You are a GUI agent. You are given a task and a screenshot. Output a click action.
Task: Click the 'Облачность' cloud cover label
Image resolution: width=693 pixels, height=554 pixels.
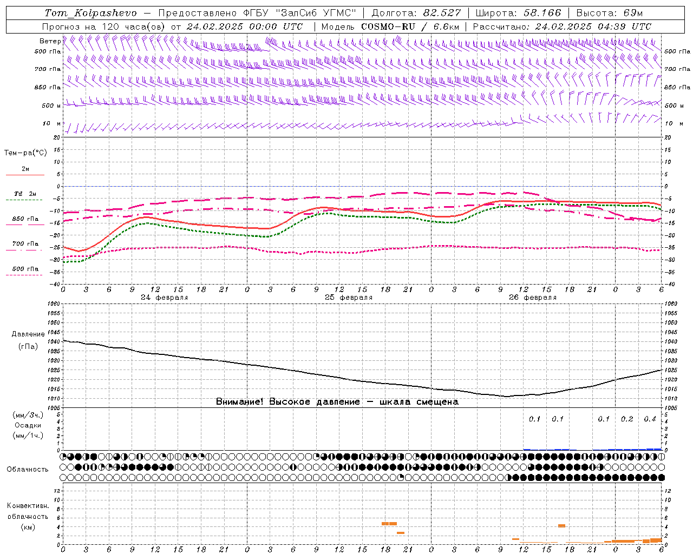pyautogui.click(x=28, y=470)
